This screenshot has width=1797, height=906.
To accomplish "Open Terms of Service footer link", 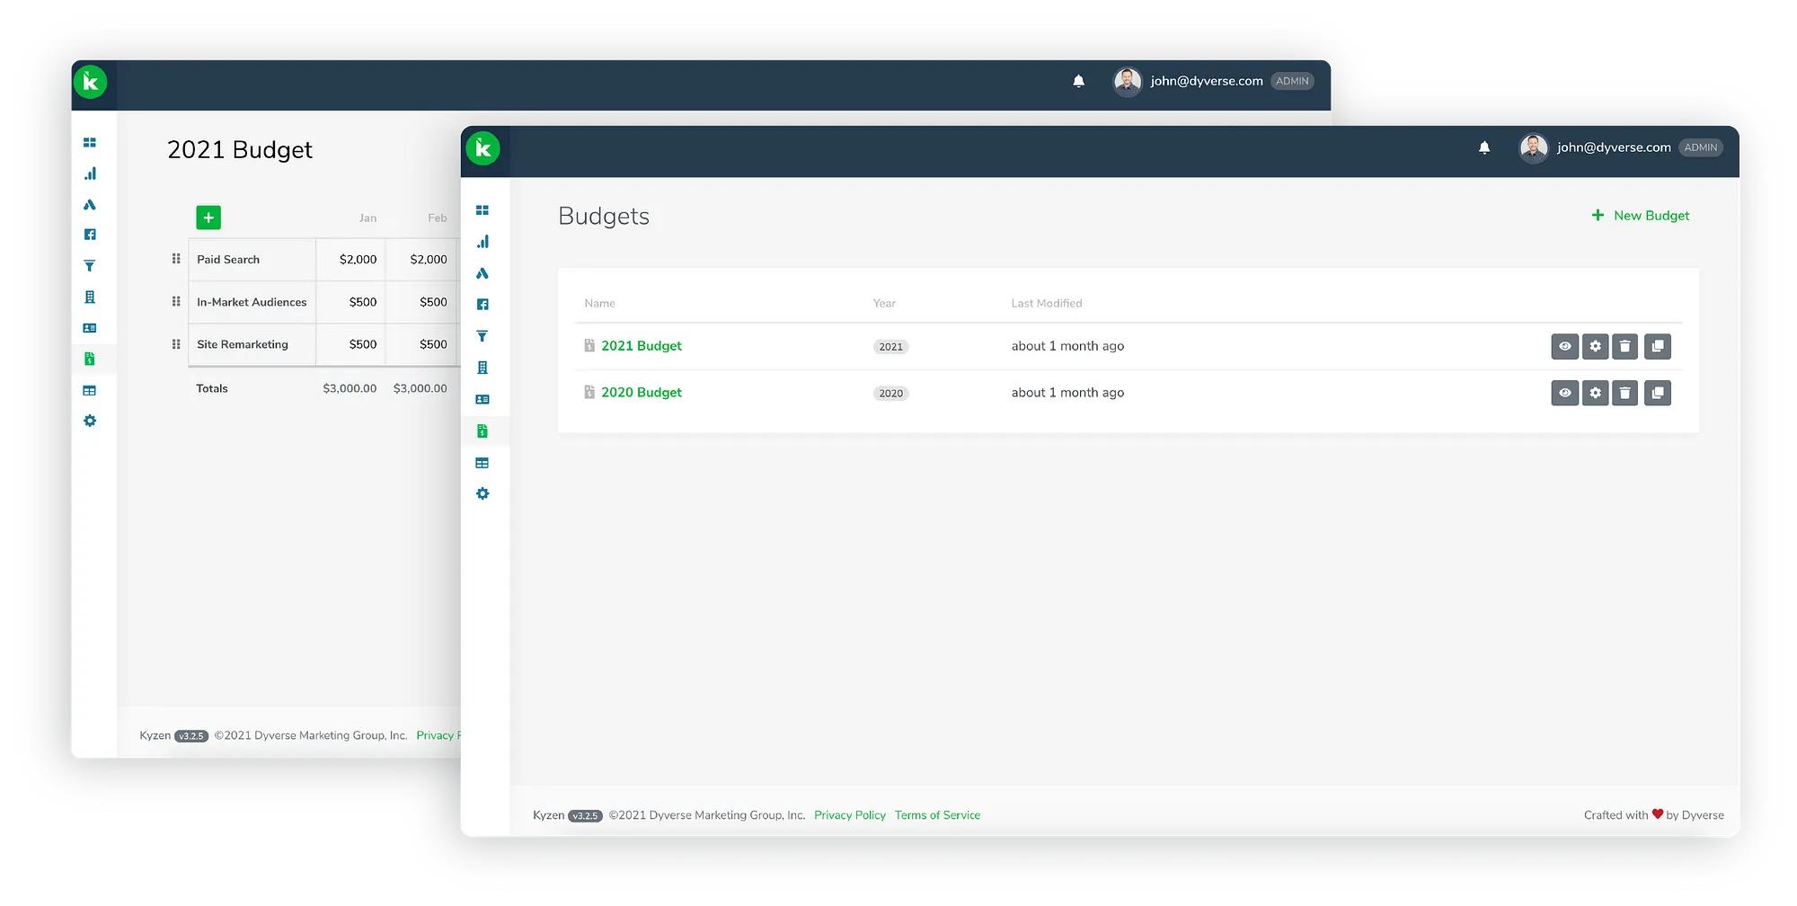I will point(937,815).
